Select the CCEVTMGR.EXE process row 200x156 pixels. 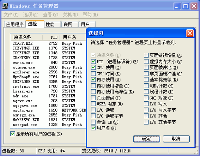[48, 48]
